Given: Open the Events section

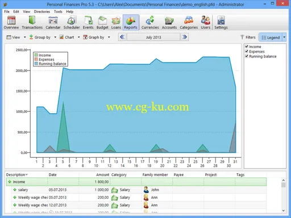Looking at the screenshot, I should point(88,23).
